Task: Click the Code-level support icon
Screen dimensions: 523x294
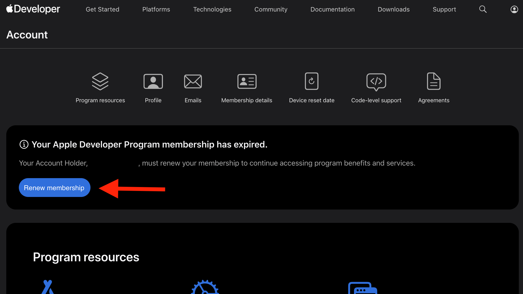Action: (x=376, y=82)
